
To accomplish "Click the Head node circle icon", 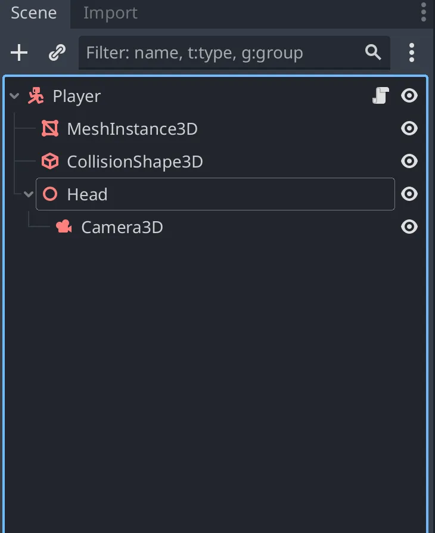I will (x=51, y=194).
